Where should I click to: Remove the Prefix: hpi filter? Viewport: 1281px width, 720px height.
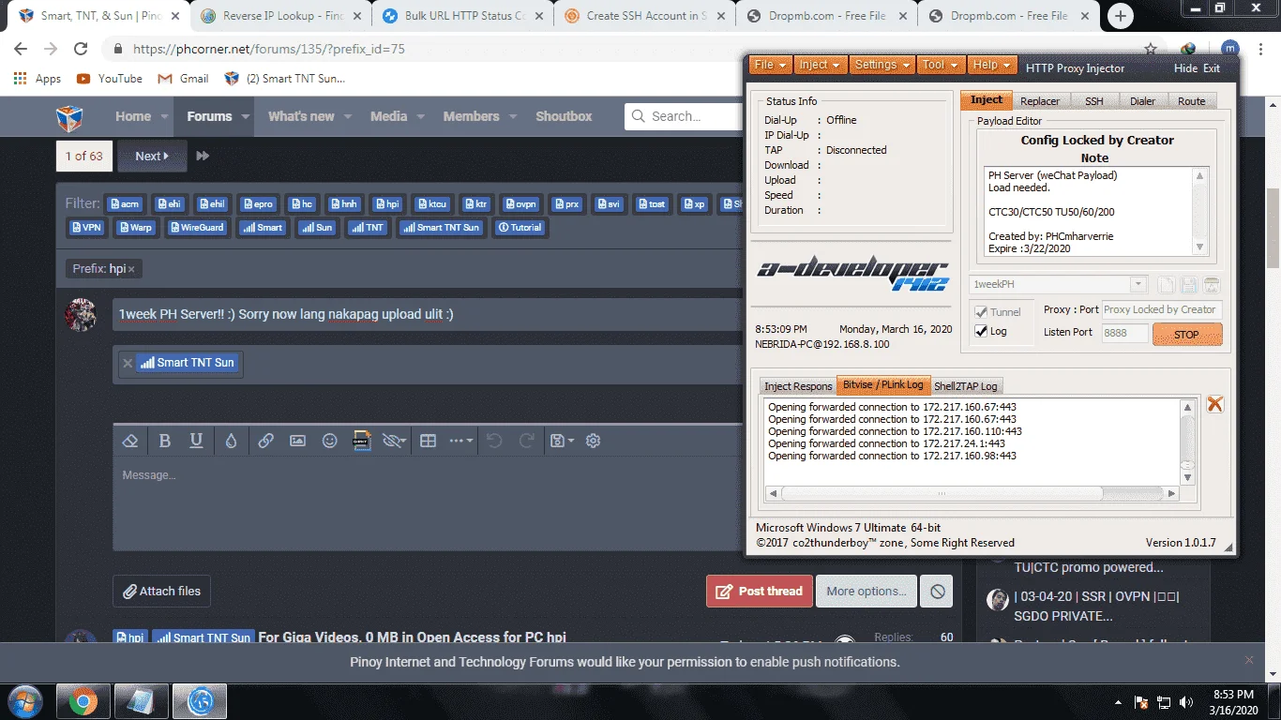point(131,269)
